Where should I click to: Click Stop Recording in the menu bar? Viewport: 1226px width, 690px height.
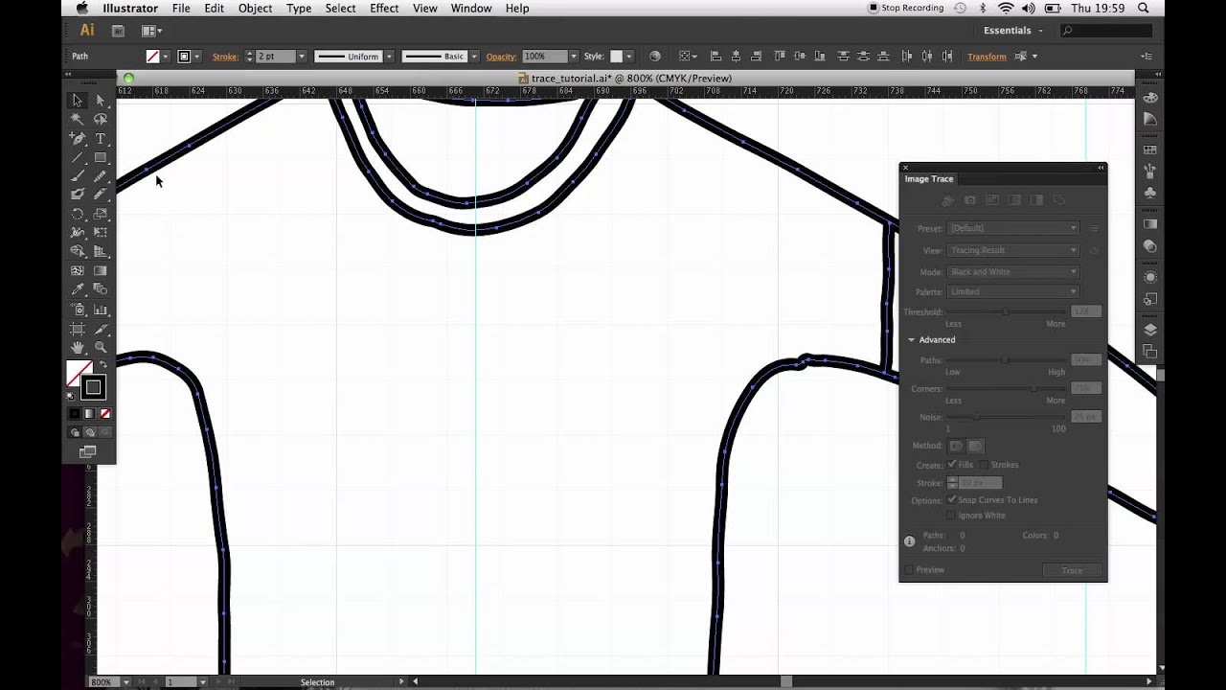click(906, 8)
